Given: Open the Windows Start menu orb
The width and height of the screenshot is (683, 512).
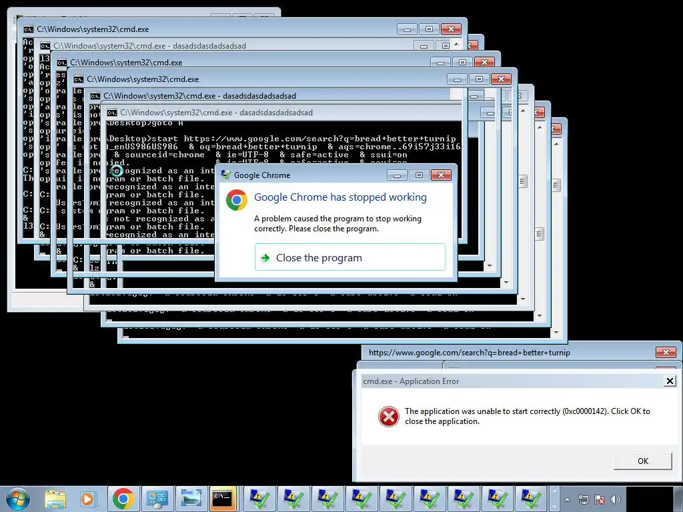Looking at the screenshot, I should (x=18, y=499).
